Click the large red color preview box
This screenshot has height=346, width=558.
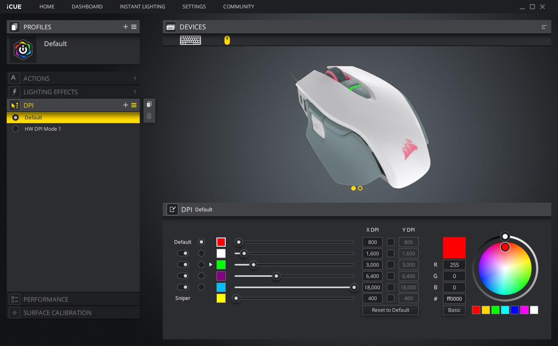tap(454, 248)
